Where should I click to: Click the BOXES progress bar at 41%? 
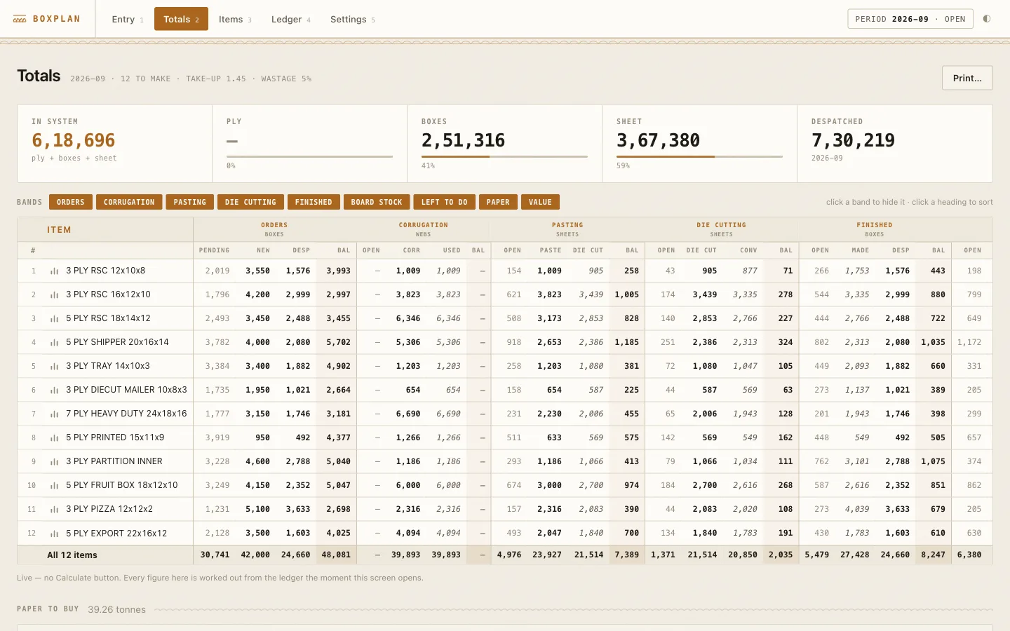pos(504,156)
